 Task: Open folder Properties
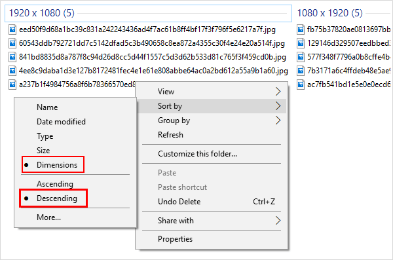(x=212, y=239)
